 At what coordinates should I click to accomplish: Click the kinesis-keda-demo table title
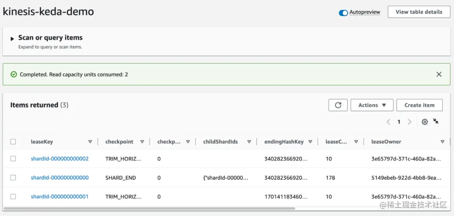48,12
